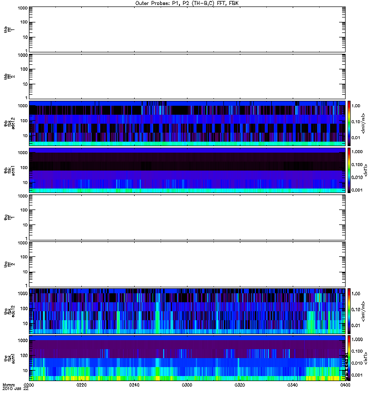Select the 0220 time axis label
The height and width of the screenshot is (399, 374).
click(x=81, y=385)
